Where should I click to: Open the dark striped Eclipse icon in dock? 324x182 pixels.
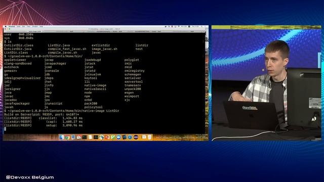(x=136, y=137)
